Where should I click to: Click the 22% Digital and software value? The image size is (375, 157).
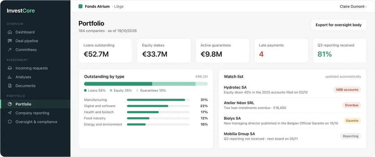pyautogui.click(x=204, y=106)
